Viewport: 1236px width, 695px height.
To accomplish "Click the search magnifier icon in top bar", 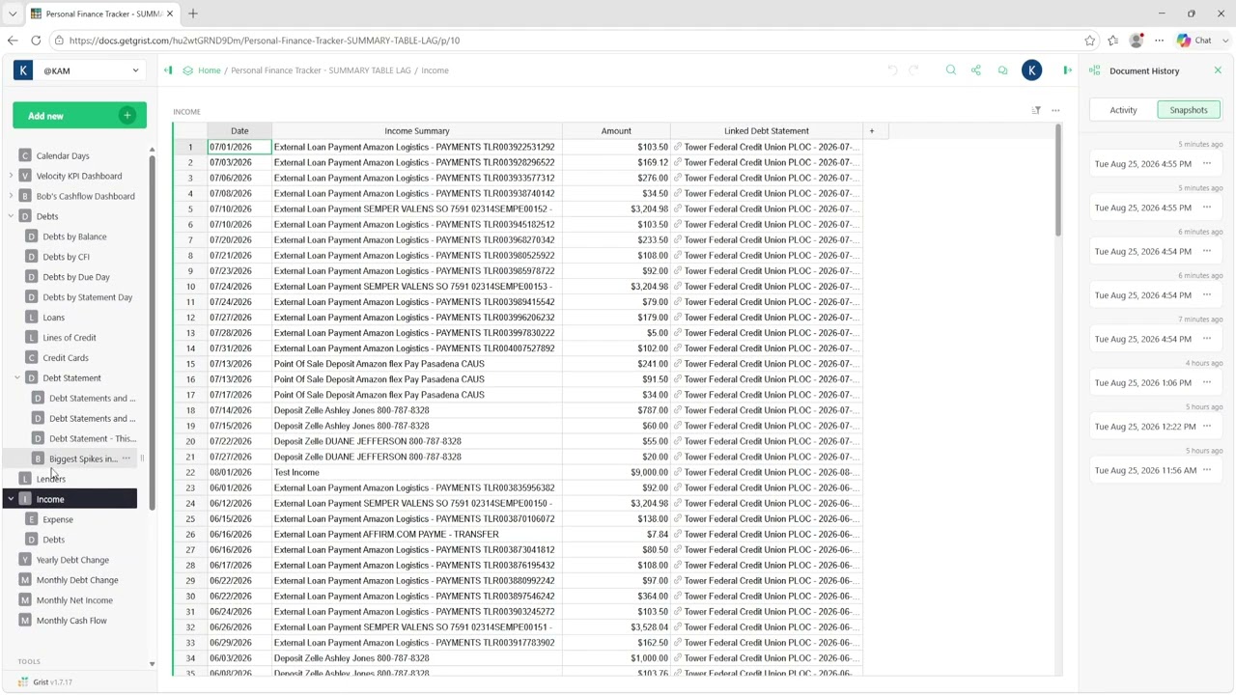I will (951, 70).
